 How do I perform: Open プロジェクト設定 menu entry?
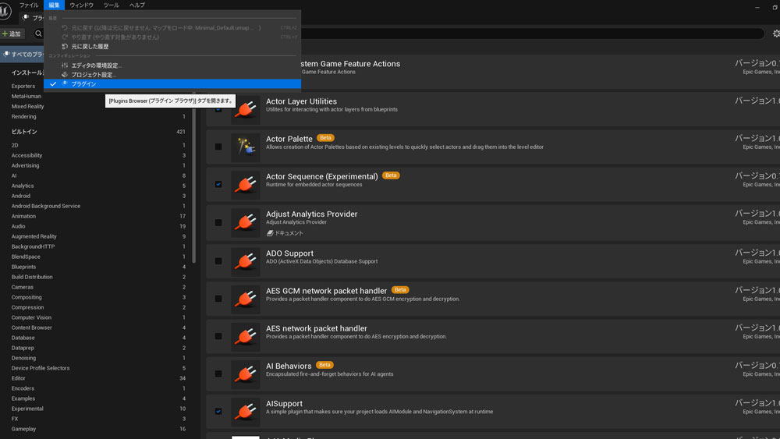click(x=172, y=75)
